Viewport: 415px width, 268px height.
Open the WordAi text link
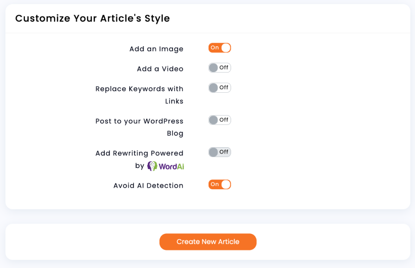point(172,166)
